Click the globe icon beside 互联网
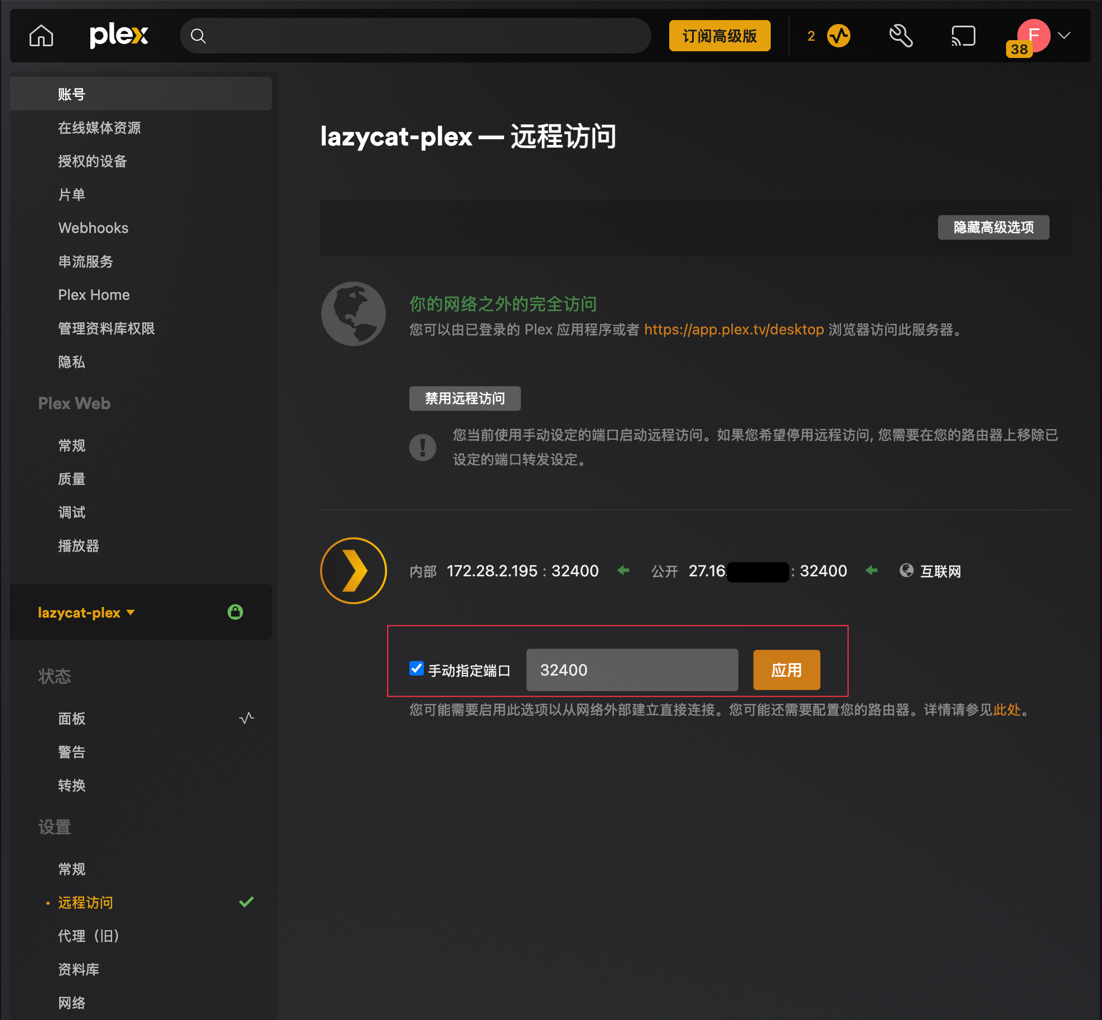 tap(907, 570)
